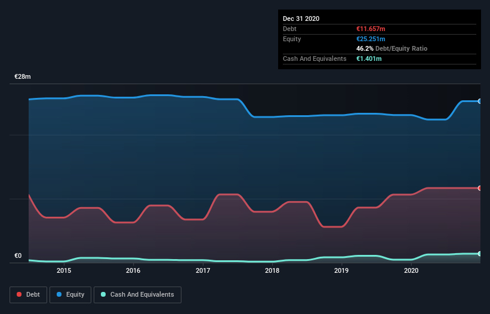The image size is (490, 314).
Task: Click the 2018 x-axis label
Action: (x=272, y=270)
